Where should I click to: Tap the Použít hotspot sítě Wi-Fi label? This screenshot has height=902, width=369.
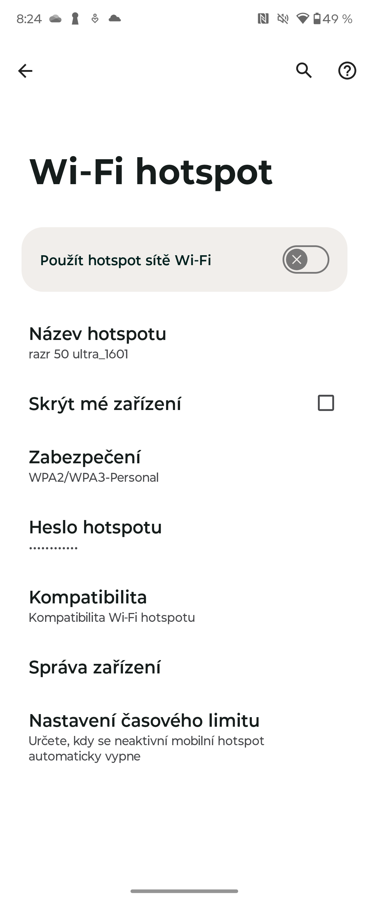126,260
